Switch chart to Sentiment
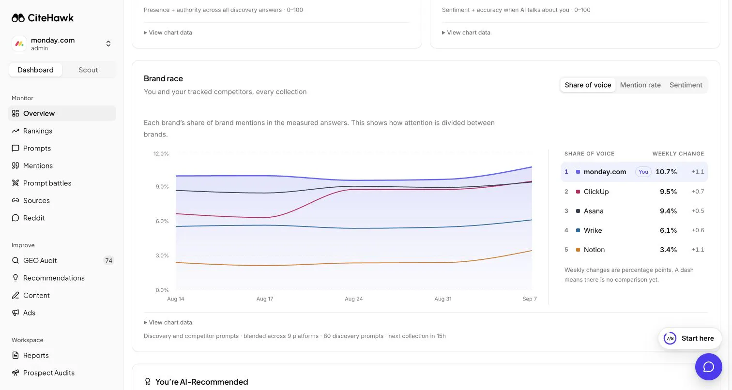The width and height of the screenshot is (732, 390). coord(686,85)
